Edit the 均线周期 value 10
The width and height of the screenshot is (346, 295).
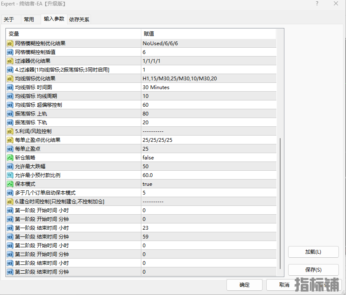click(209, 96)
